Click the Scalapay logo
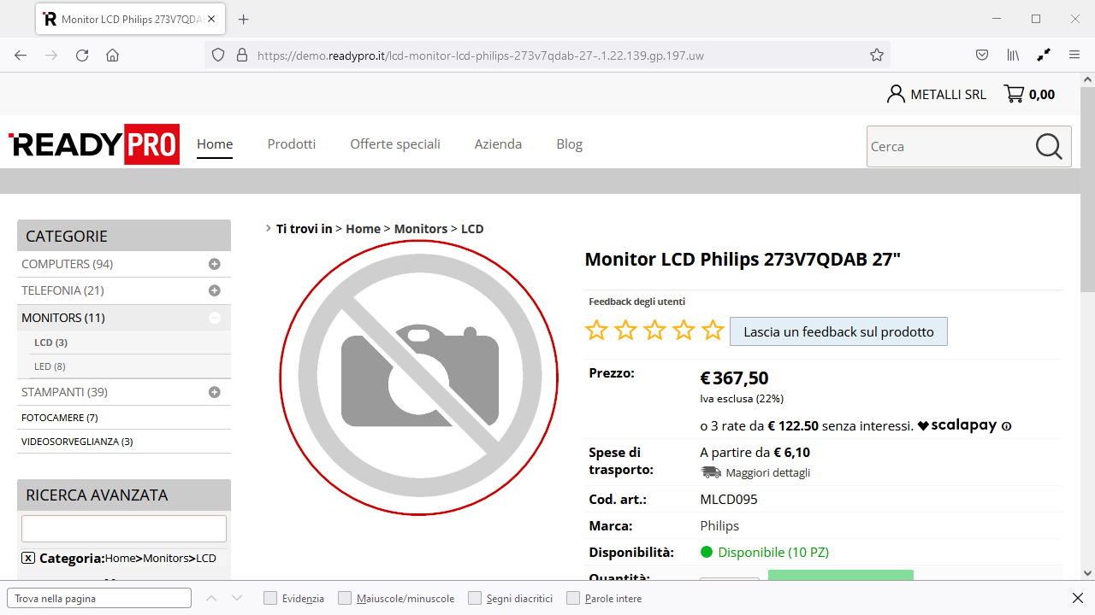The image size is (1095, 615). pyautogui.click(x=957, y=425)
